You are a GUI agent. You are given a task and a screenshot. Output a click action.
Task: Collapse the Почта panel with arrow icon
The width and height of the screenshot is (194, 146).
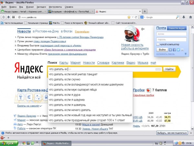(x=186, y=54)
